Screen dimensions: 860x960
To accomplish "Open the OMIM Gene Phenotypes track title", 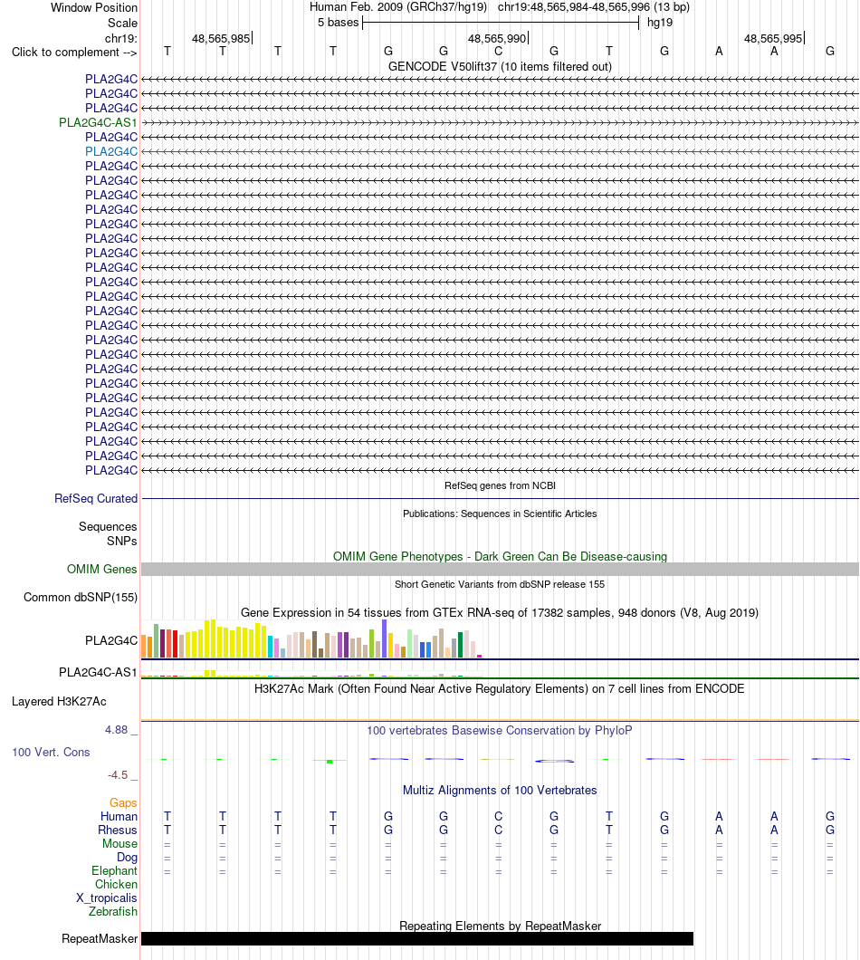I will 500,556.
